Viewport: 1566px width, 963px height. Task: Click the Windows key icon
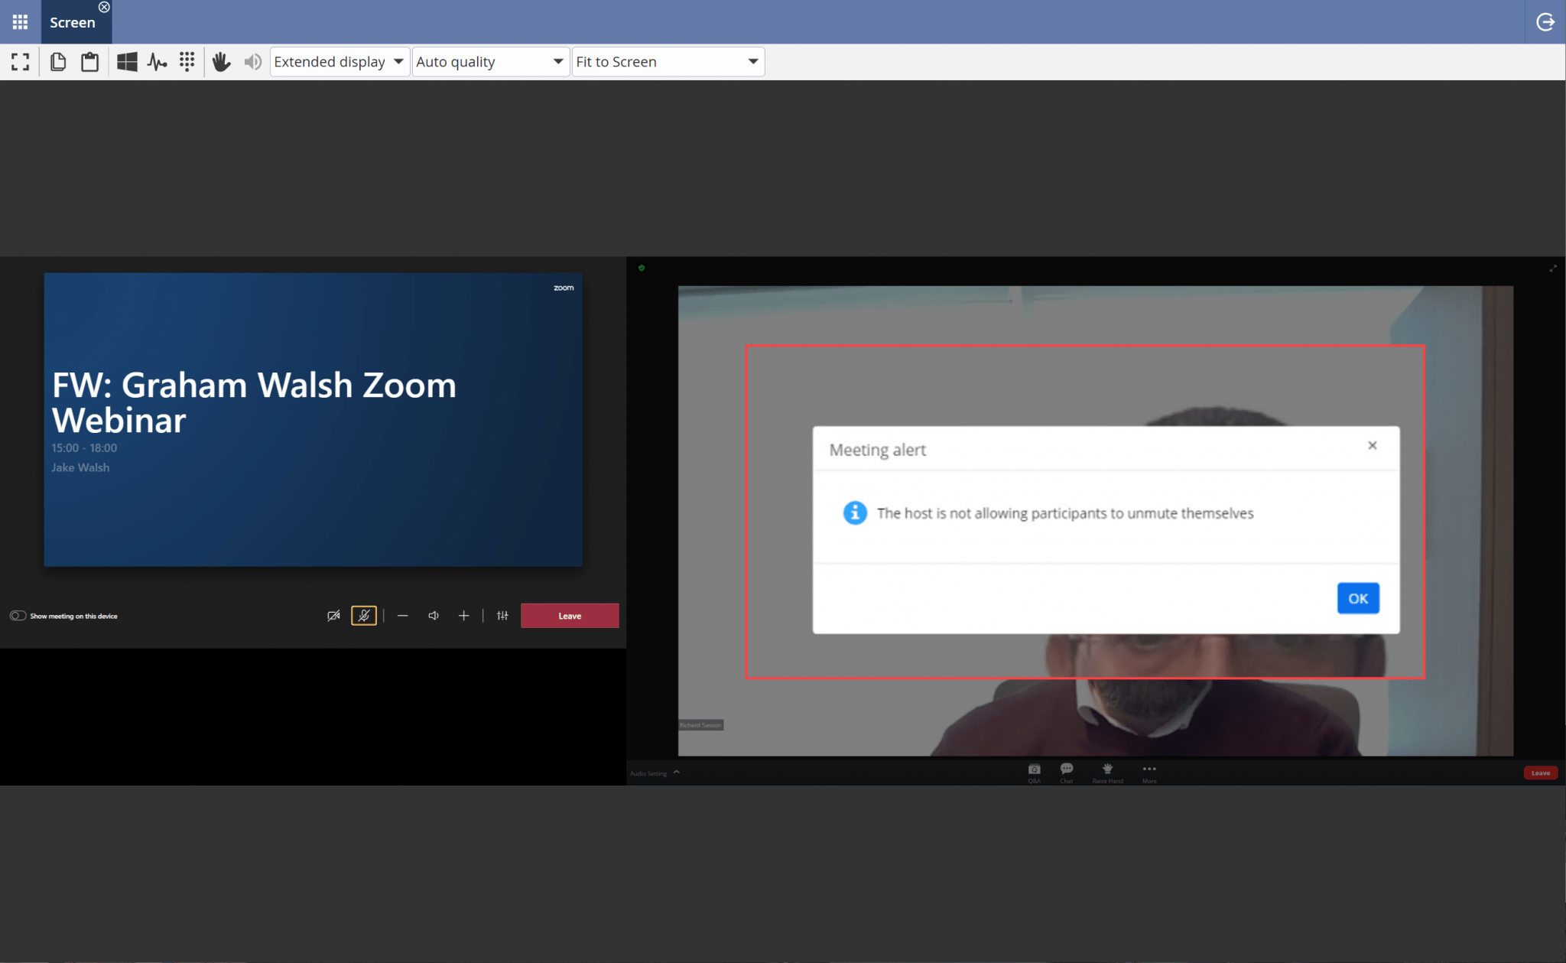click(127, 62)
